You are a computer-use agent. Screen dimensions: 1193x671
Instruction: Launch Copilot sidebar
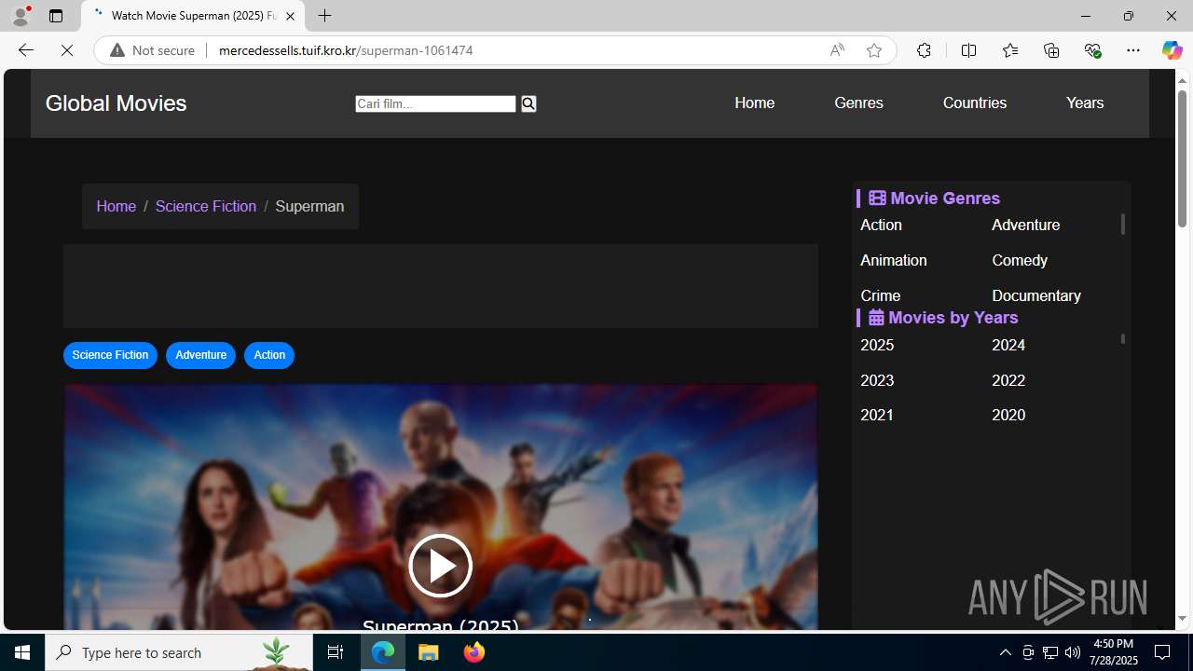[1172, 50]
